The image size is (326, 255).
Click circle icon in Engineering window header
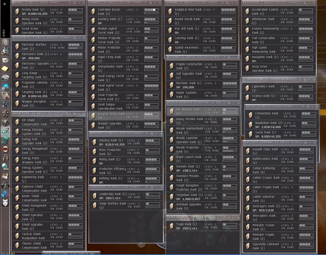click(x=75, y=113)
